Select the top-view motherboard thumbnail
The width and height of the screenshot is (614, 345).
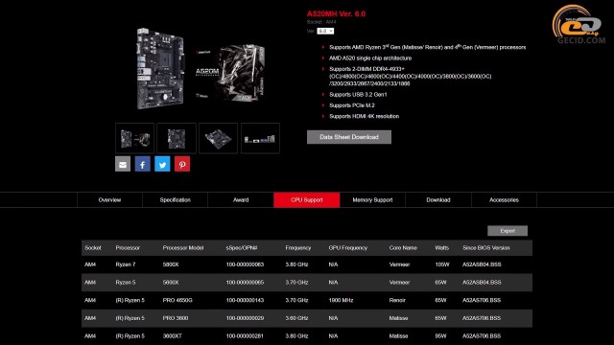tap(177, 138)
